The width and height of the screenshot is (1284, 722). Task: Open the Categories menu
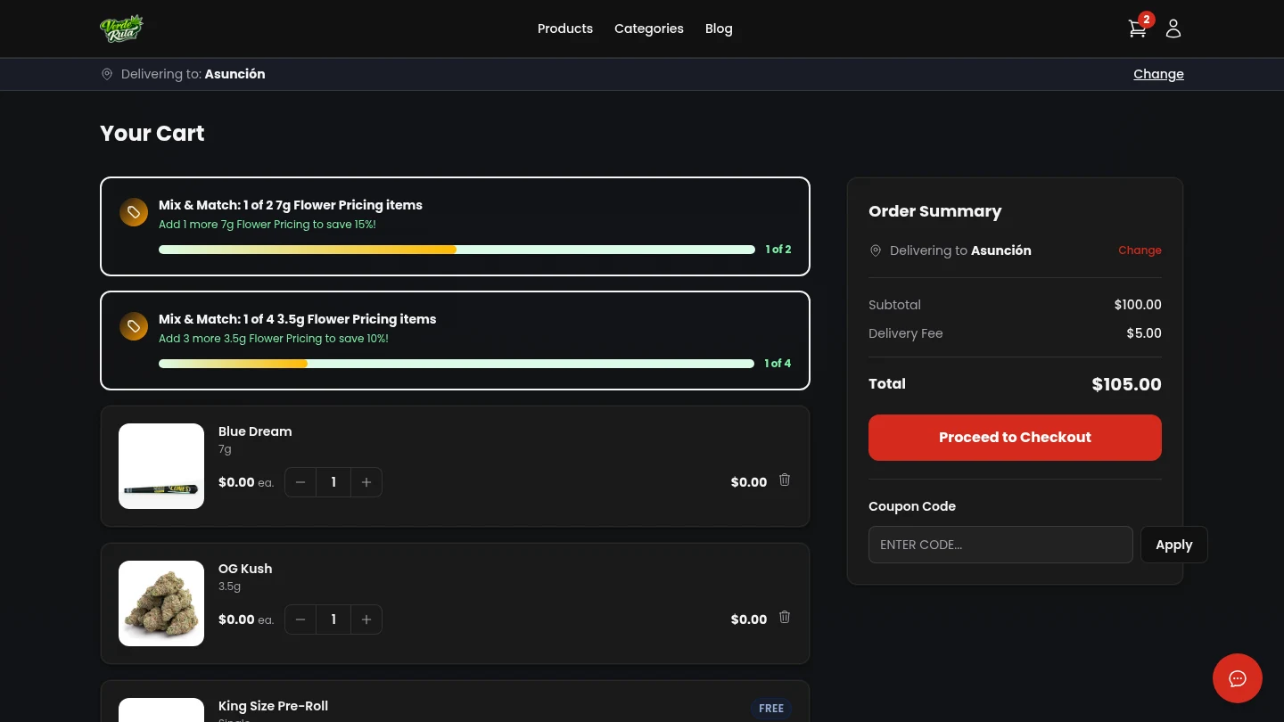point(649,29)
